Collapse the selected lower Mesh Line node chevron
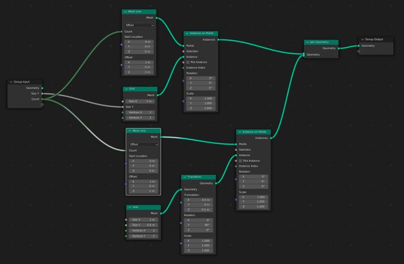Image resolution: width=404 pixels, height=264 pixels. (130, 131)
